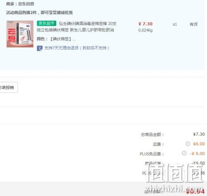Click the -¥6.00 PLUS免运费 amount

click(x=197, y=153)
